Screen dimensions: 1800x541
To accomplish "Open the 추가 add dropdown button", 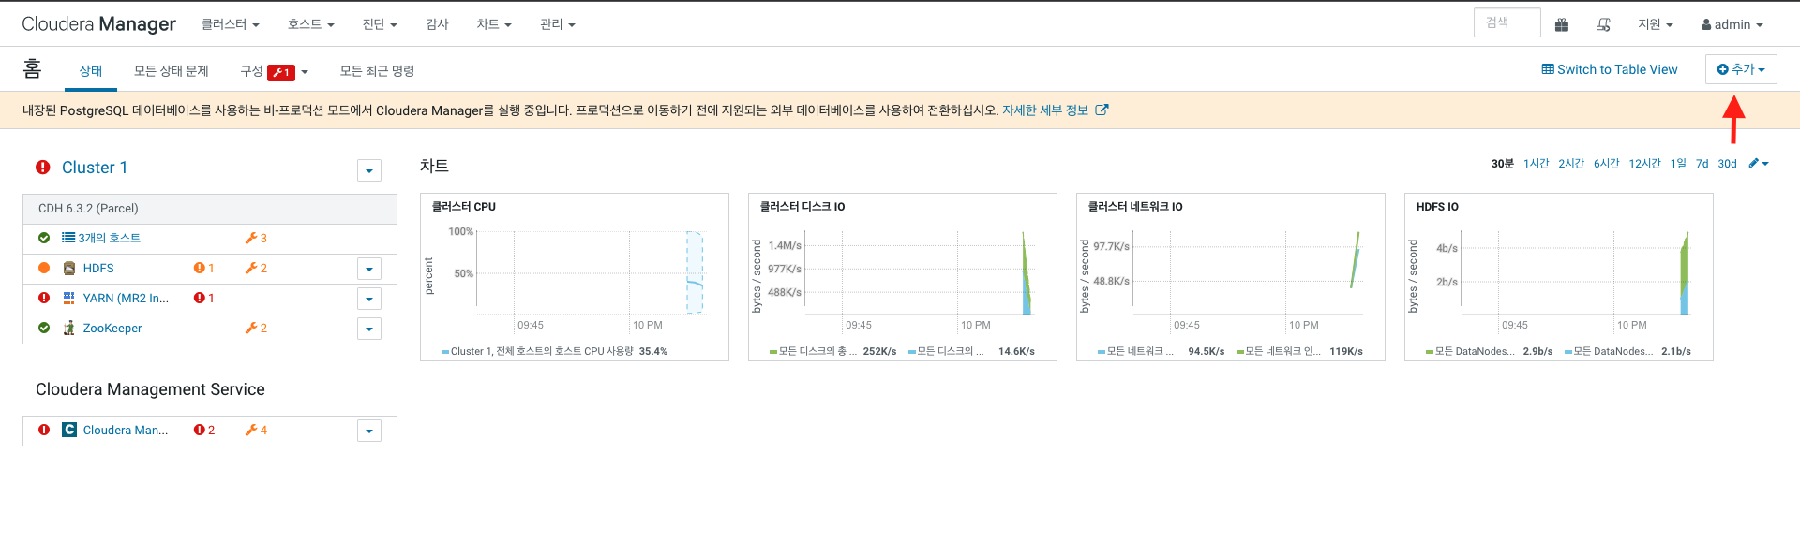I will 1741,69.
